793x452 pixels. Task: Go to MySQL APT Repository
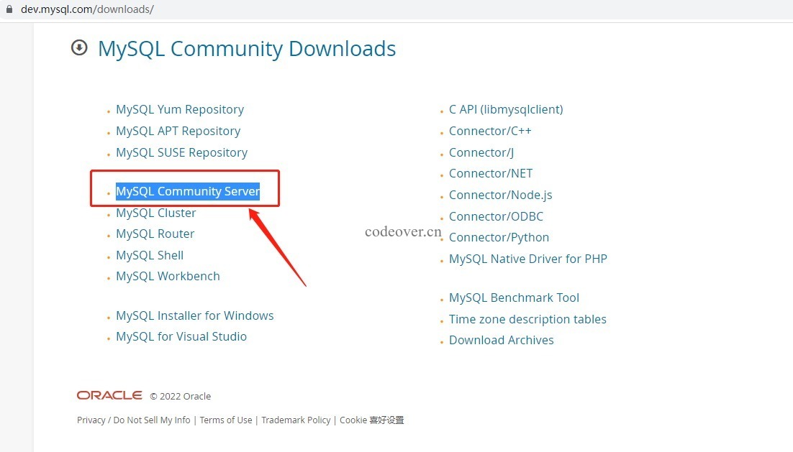point(178,131)
